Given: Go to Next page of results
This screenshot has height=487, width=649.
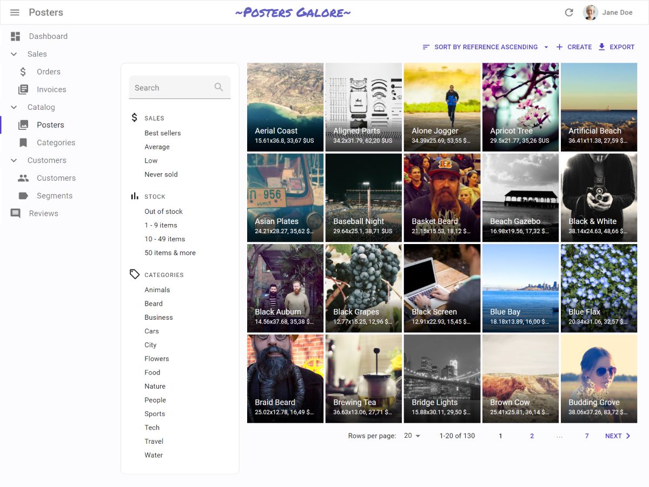Looking at the screenshot, I should click(618, 436).
